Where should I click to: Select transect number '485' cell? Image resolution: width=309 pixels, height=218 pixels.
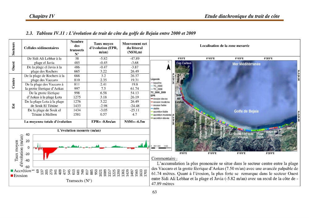77,63
